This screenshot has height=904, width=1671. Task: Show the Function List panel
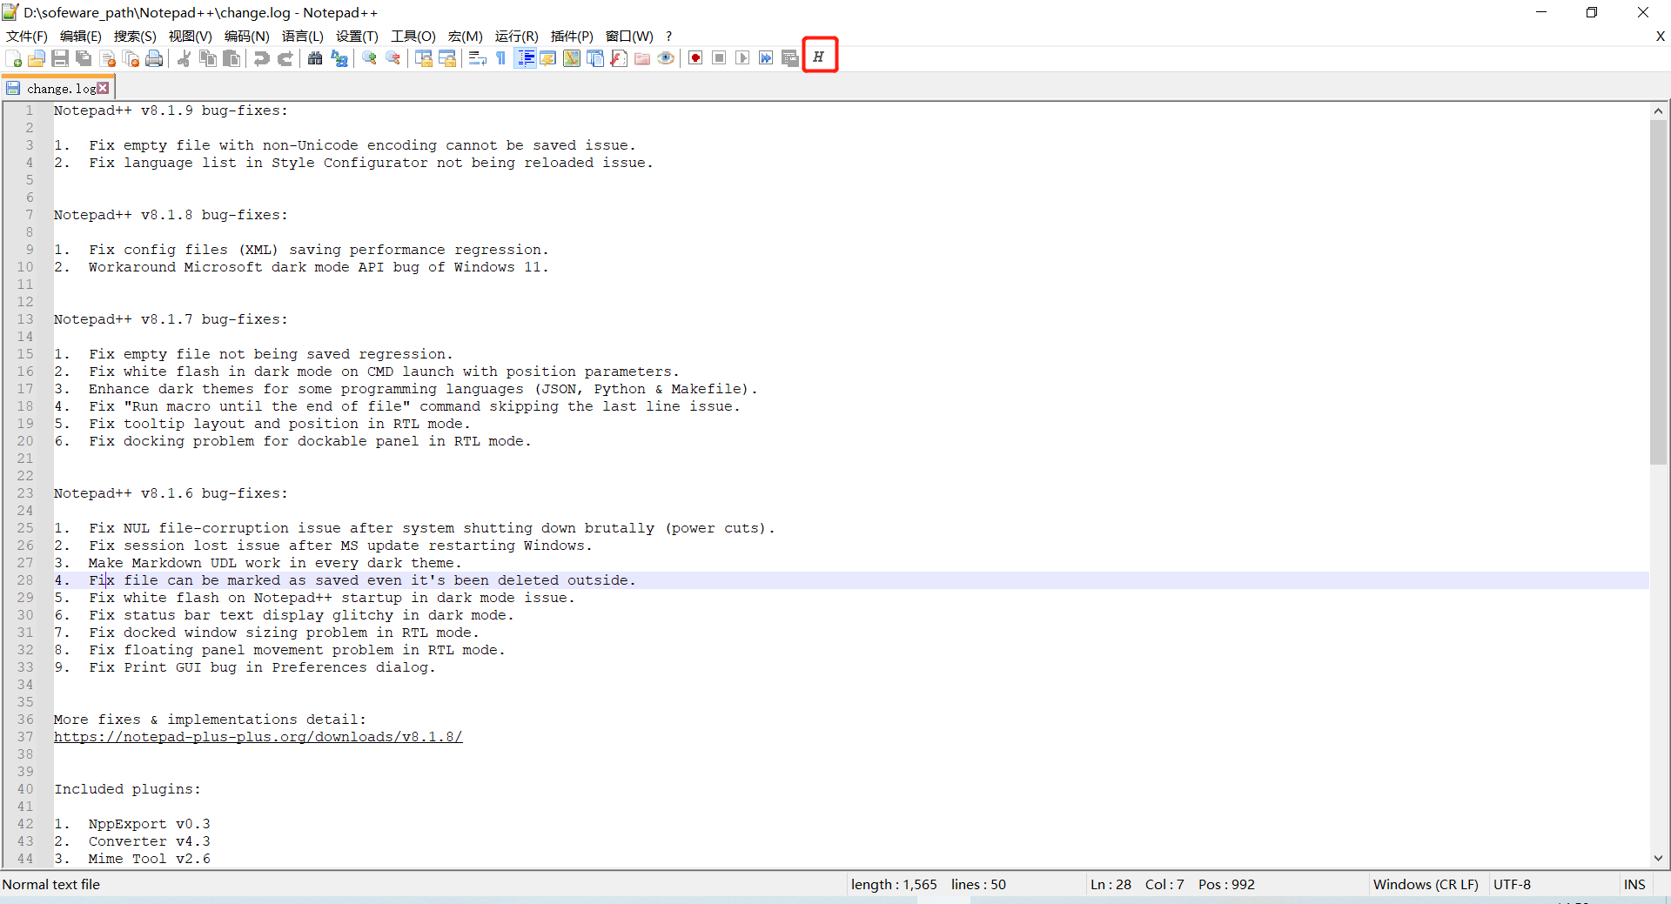coord(619,58)
